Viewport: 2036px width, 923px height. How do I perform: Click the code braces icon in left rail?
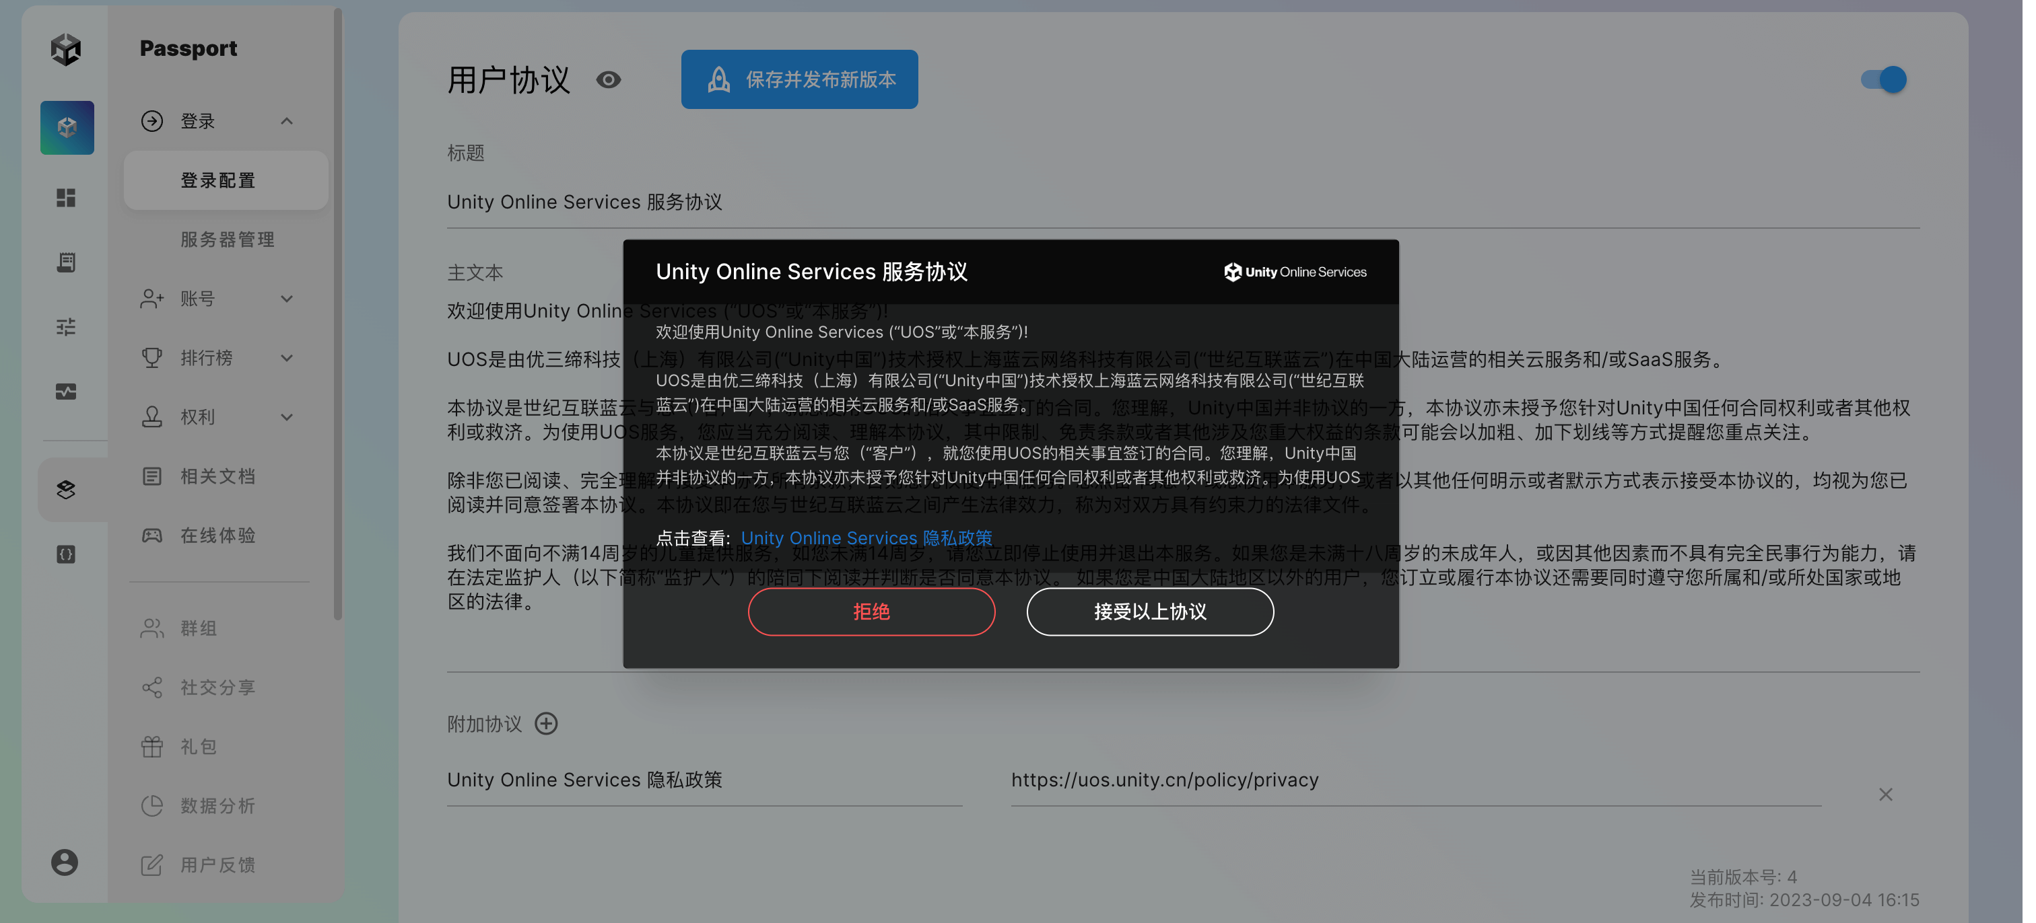pos(67,554)
